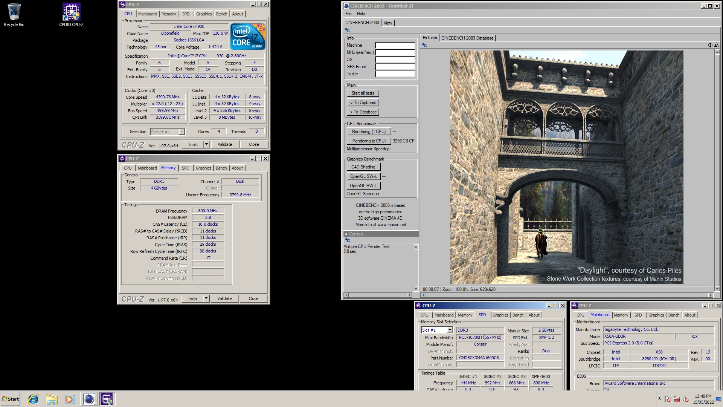Viewport: 723px width, 407px height.
Task: Open the CPUID CPU-Z desktop shortcut
Action: tap(71, 15)
